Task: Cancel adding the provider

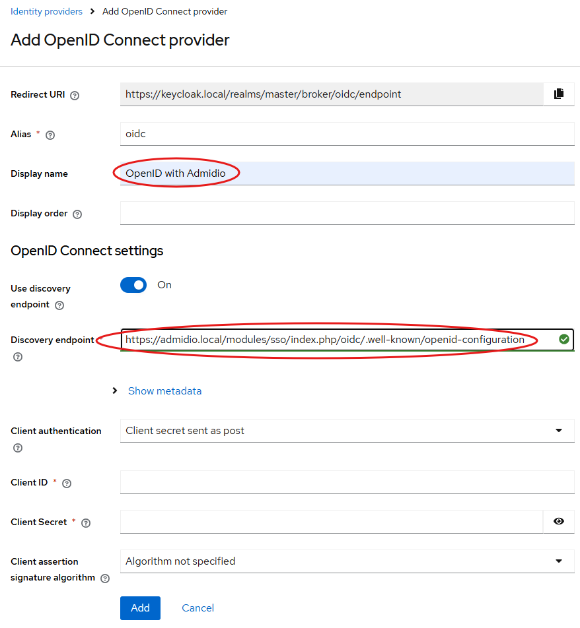Action: (198, 608)
